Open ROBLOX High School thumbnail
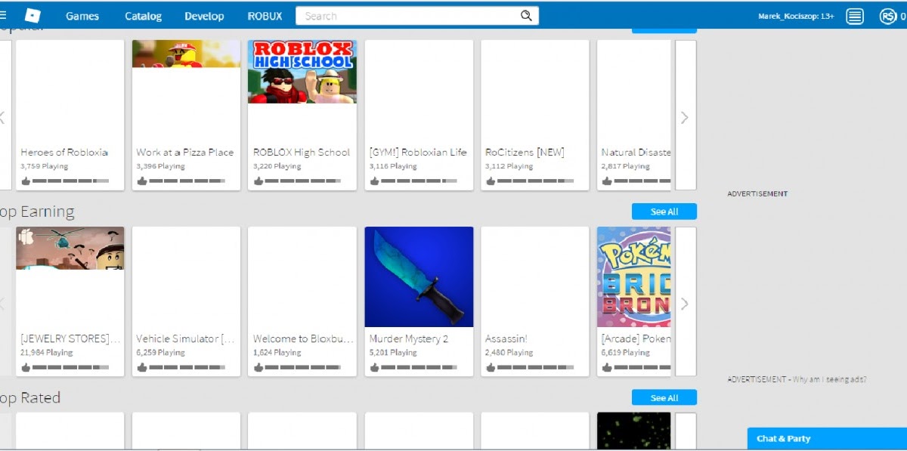 302,72
